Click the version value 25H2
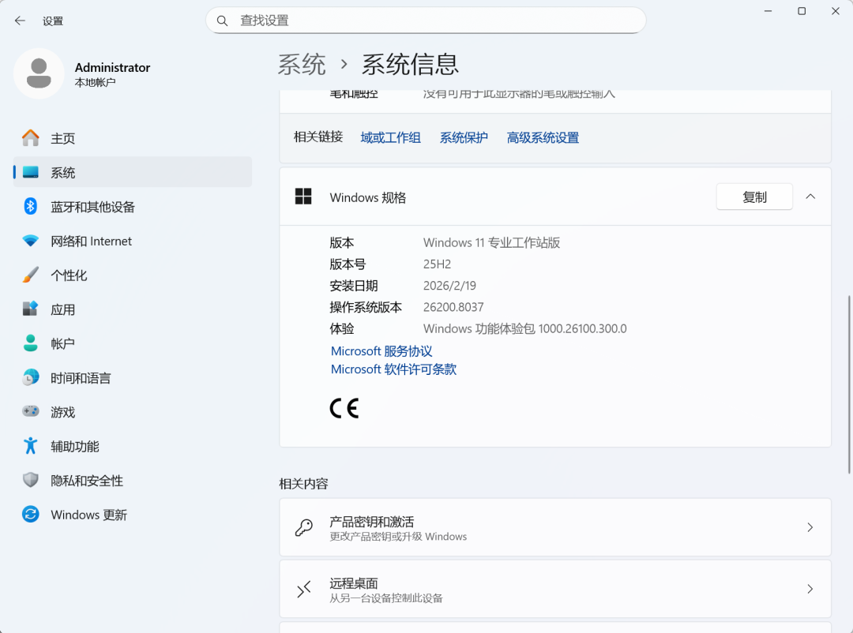 438,264
